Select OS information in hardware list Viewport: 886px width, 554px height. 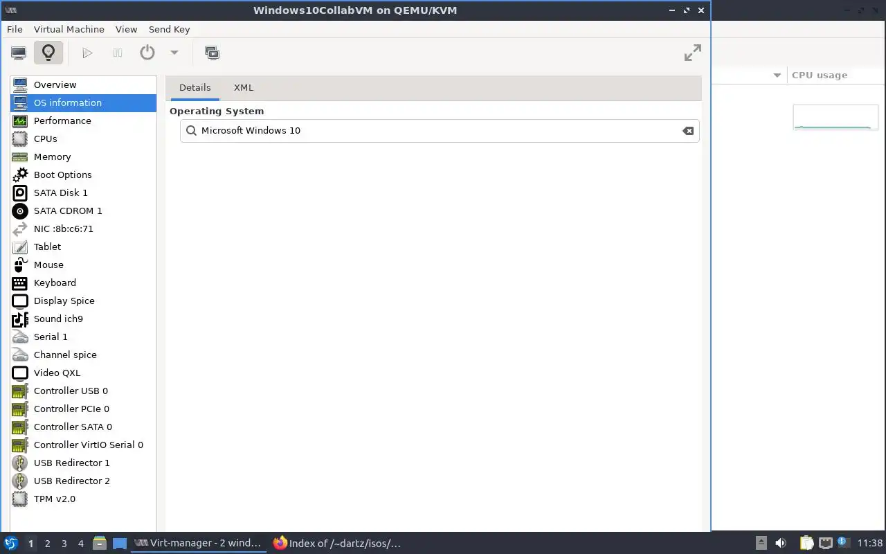tap(83, 102)
